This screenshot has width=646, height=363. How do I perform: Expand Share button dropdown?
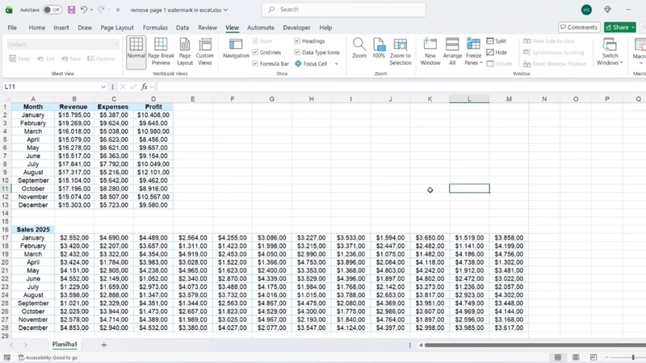click(x=633, y=27)
